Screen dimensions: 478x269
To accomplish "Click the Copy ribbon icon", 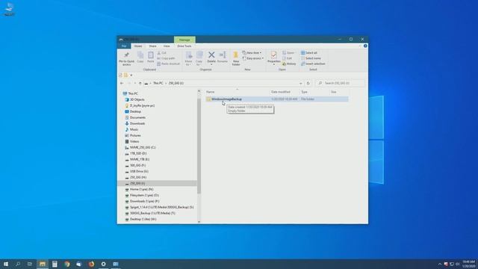I will point(140,58).
